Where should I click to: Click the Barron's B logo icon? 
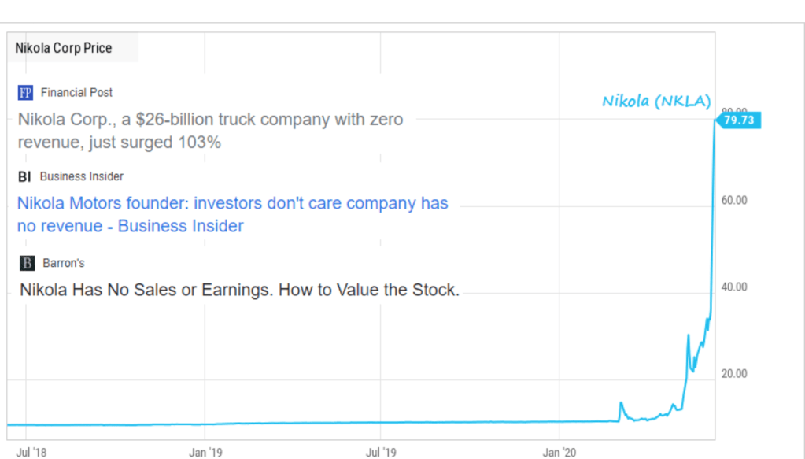click(27, 263)
